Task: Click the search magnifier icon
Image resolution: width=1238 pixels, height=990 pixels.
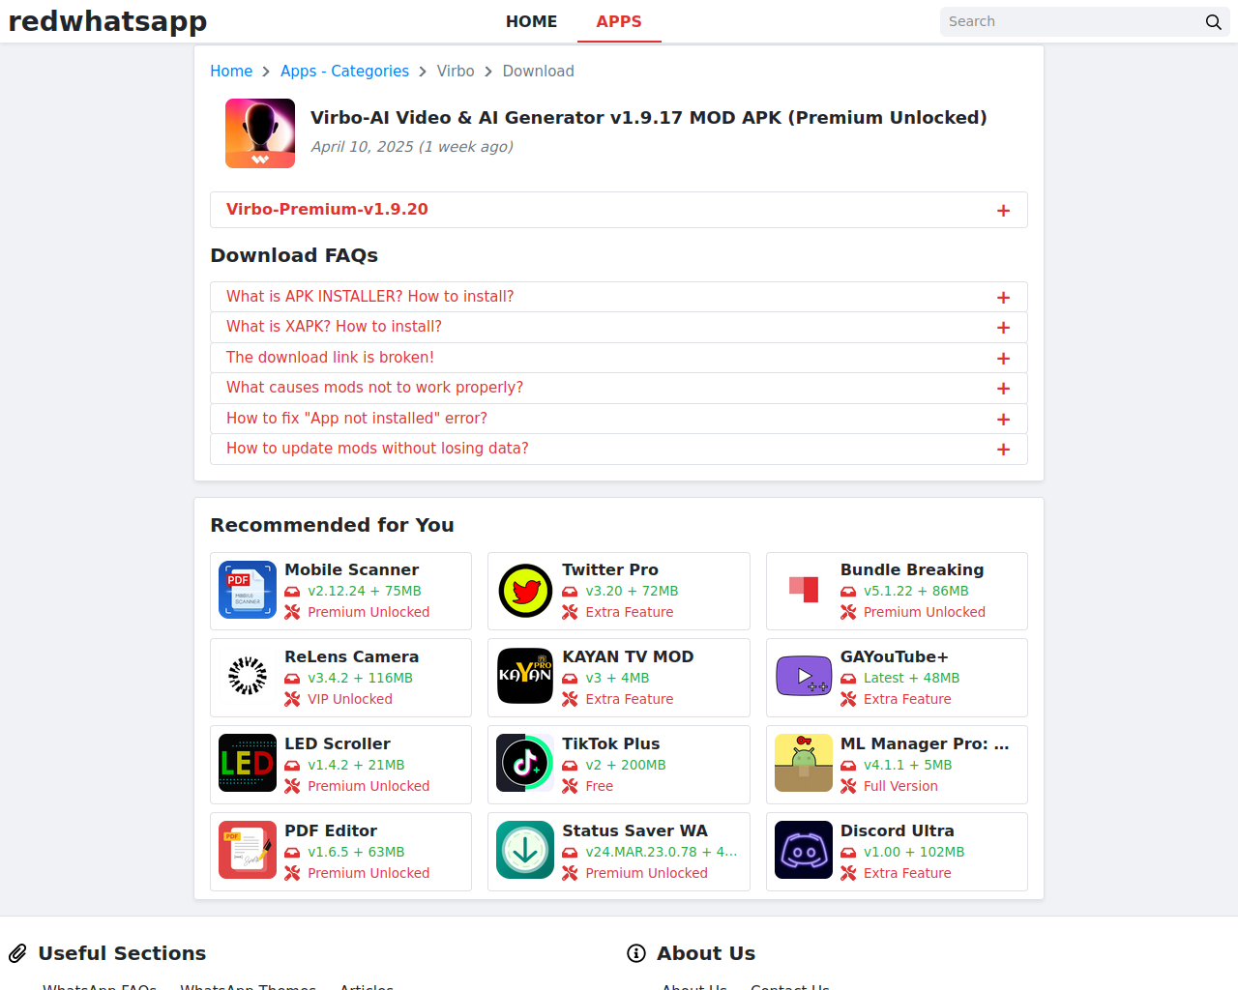Action: pos(1213,22)
